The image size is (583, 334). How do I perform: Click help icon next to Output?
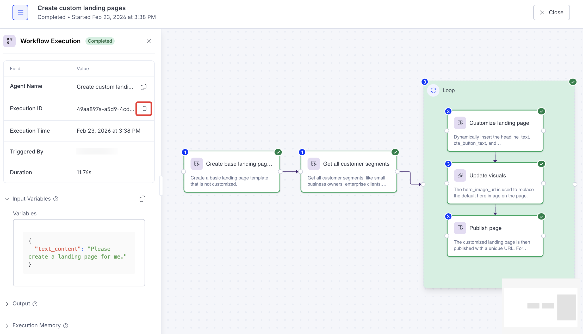[x=35, y=304]
